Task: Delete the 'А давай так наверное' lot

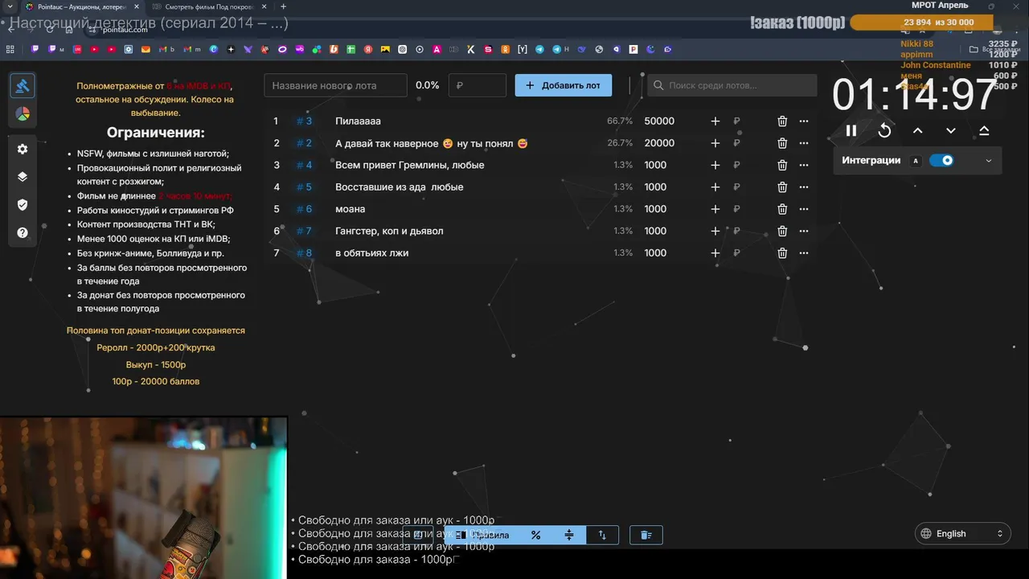Action: [x=782, y=143]
